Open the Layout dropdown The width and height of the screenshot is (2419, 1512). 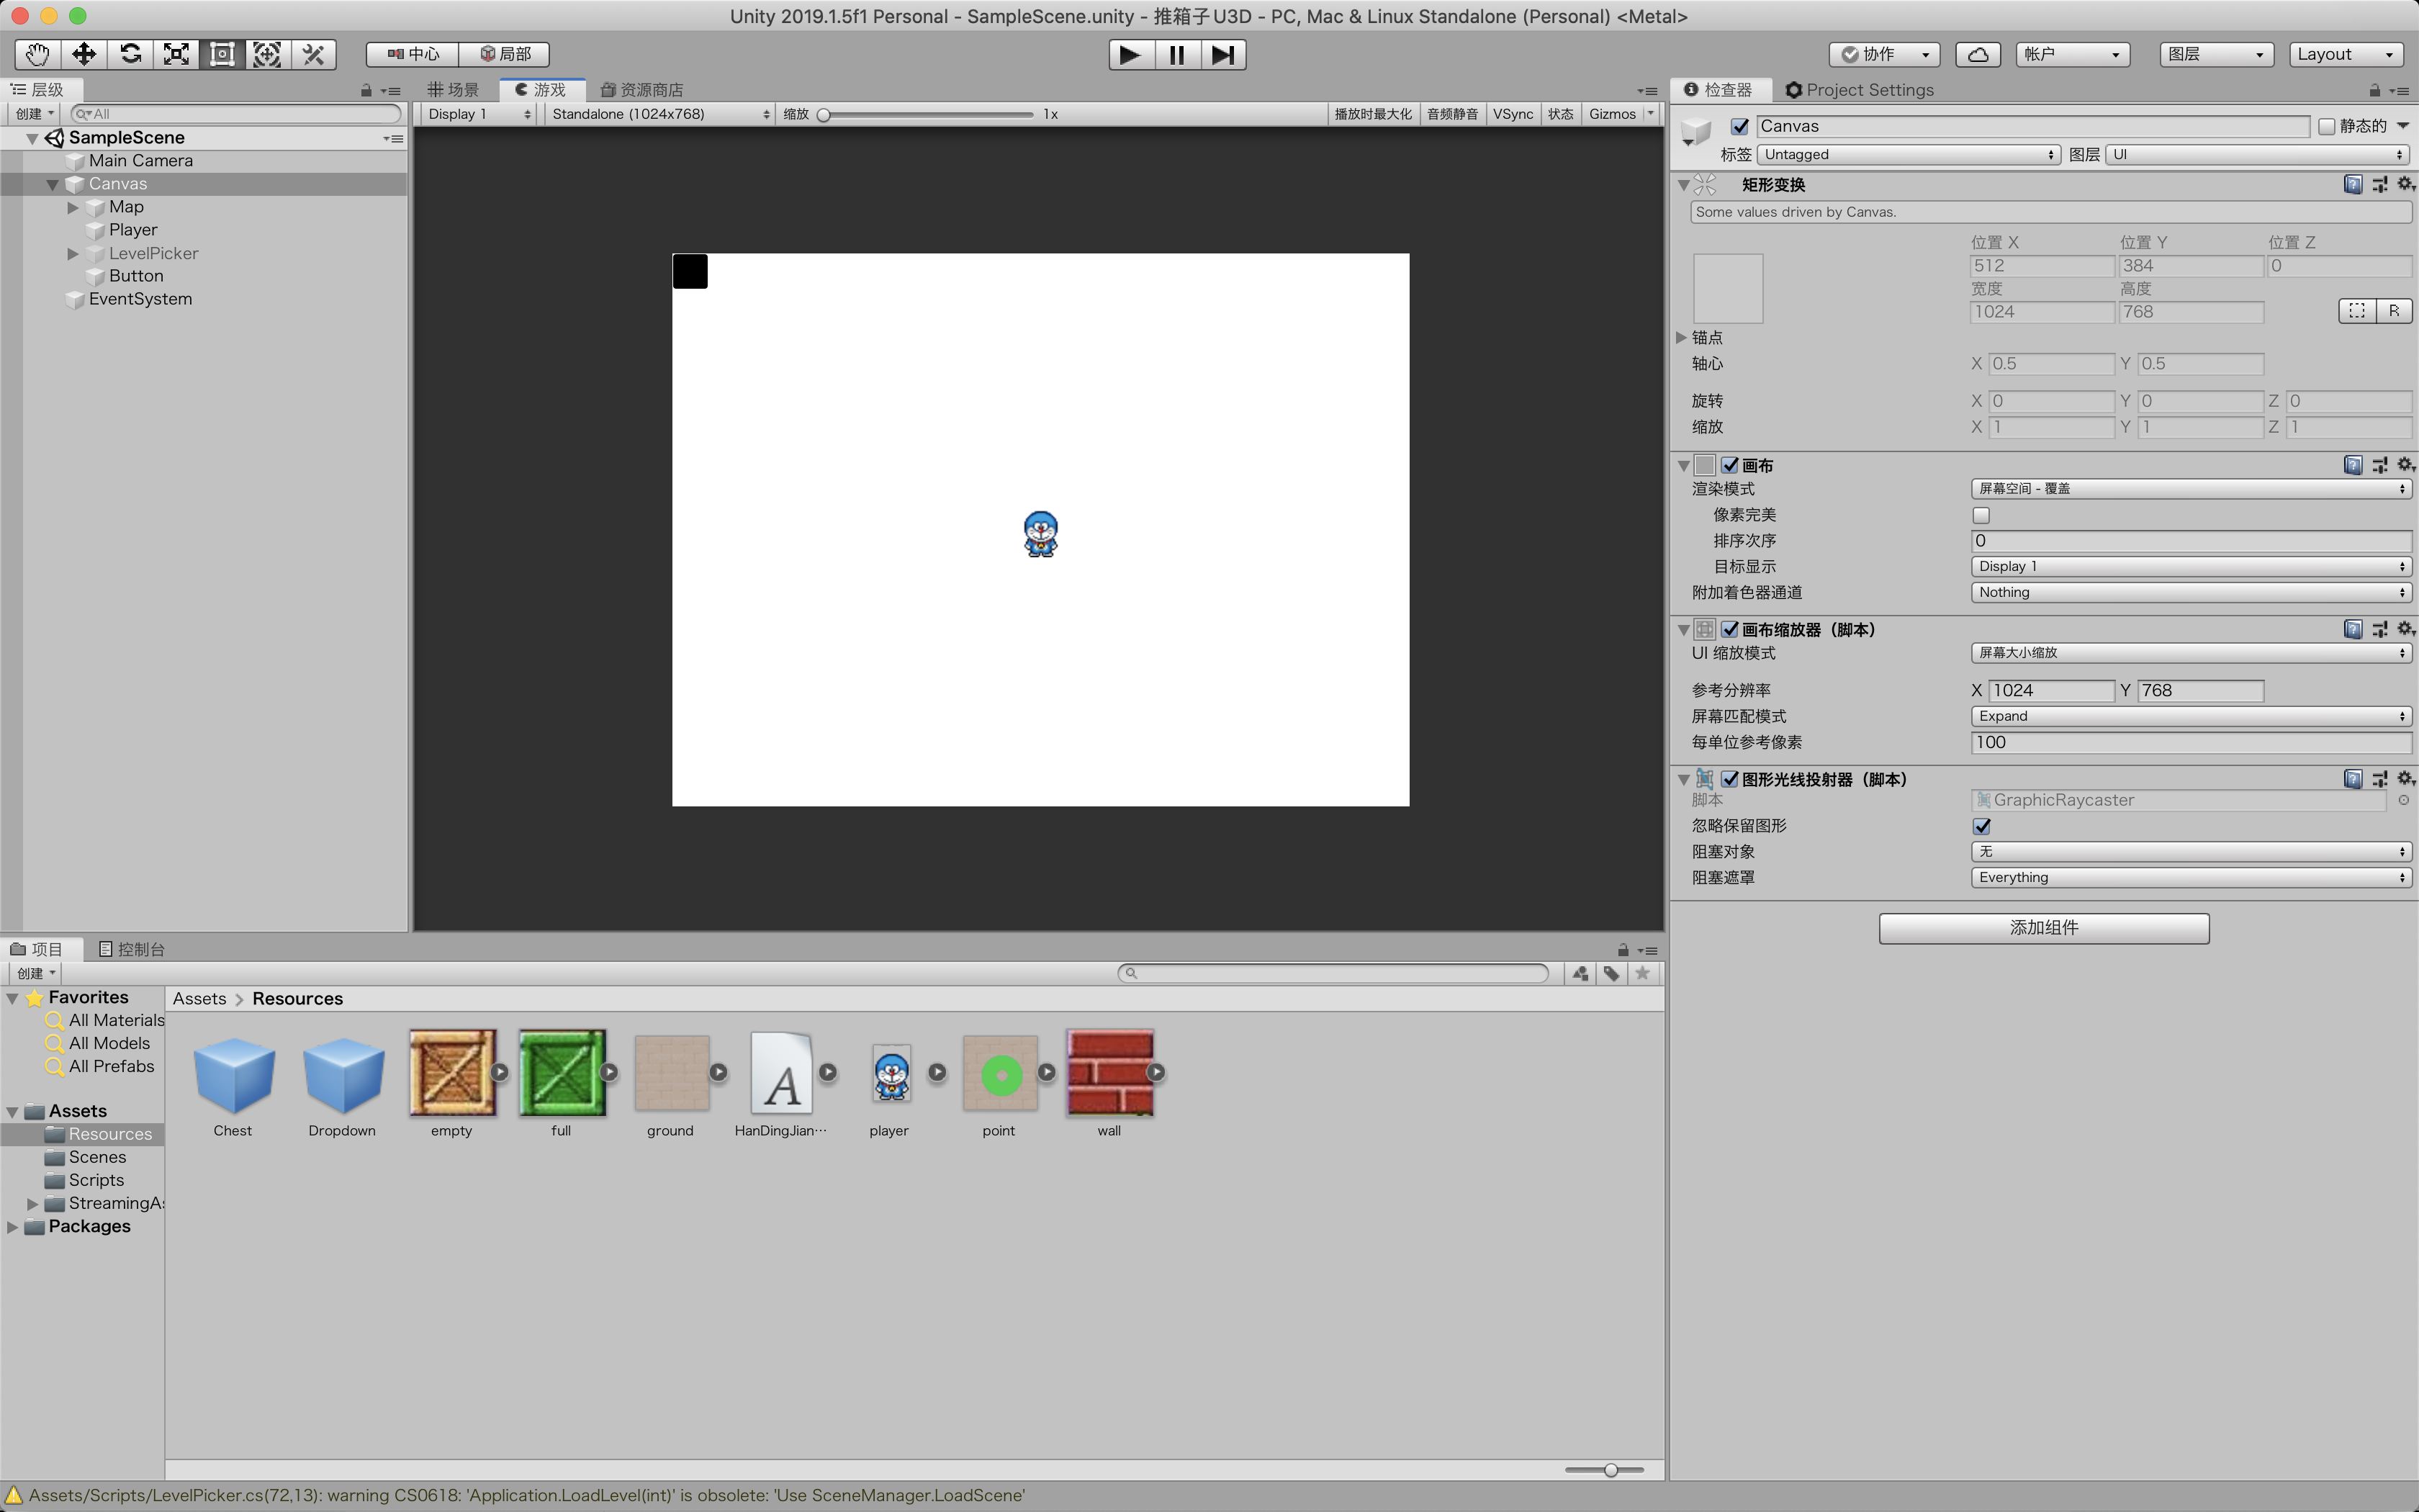[x=2345, y=54]
